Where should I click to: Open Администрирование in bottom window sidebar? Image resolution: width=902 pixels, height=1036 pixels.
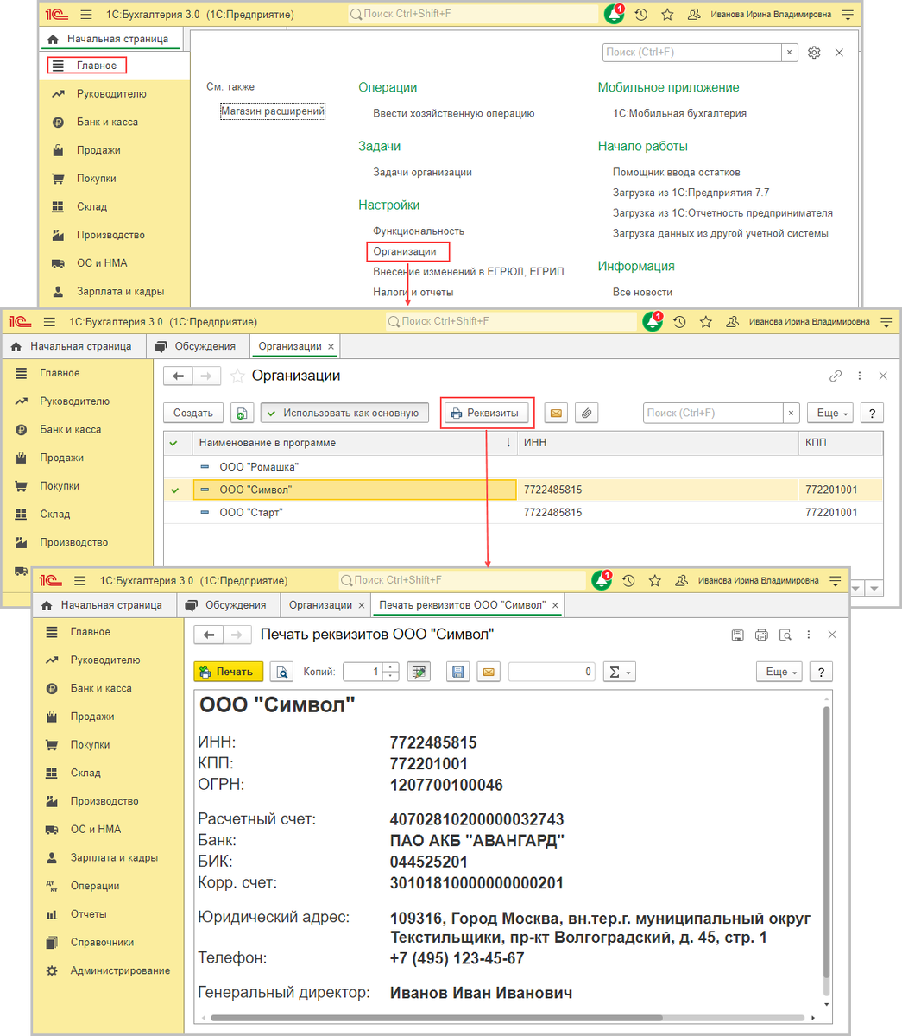click(107, 971)
